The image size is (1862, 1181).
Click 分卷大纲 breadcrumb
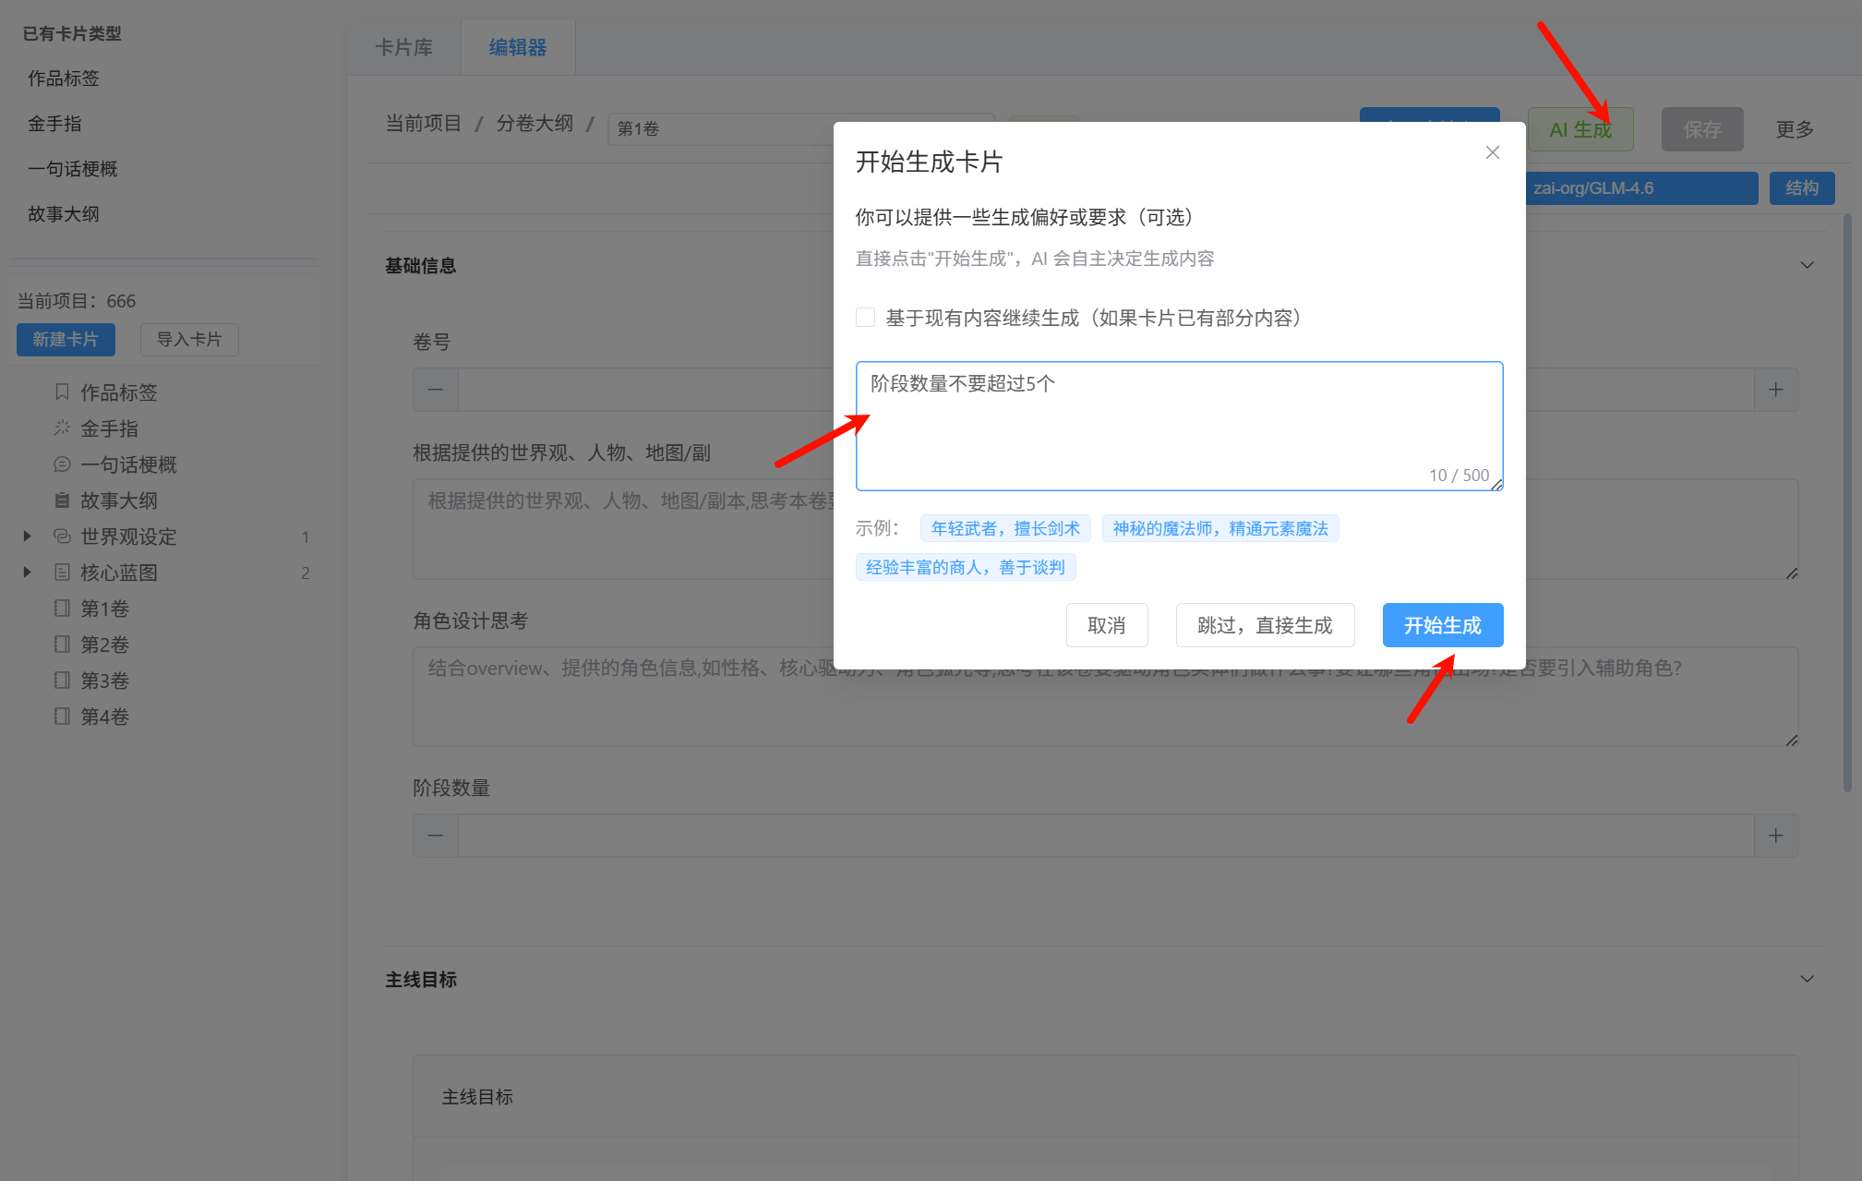pyautogui.click(x=535, y=124)
